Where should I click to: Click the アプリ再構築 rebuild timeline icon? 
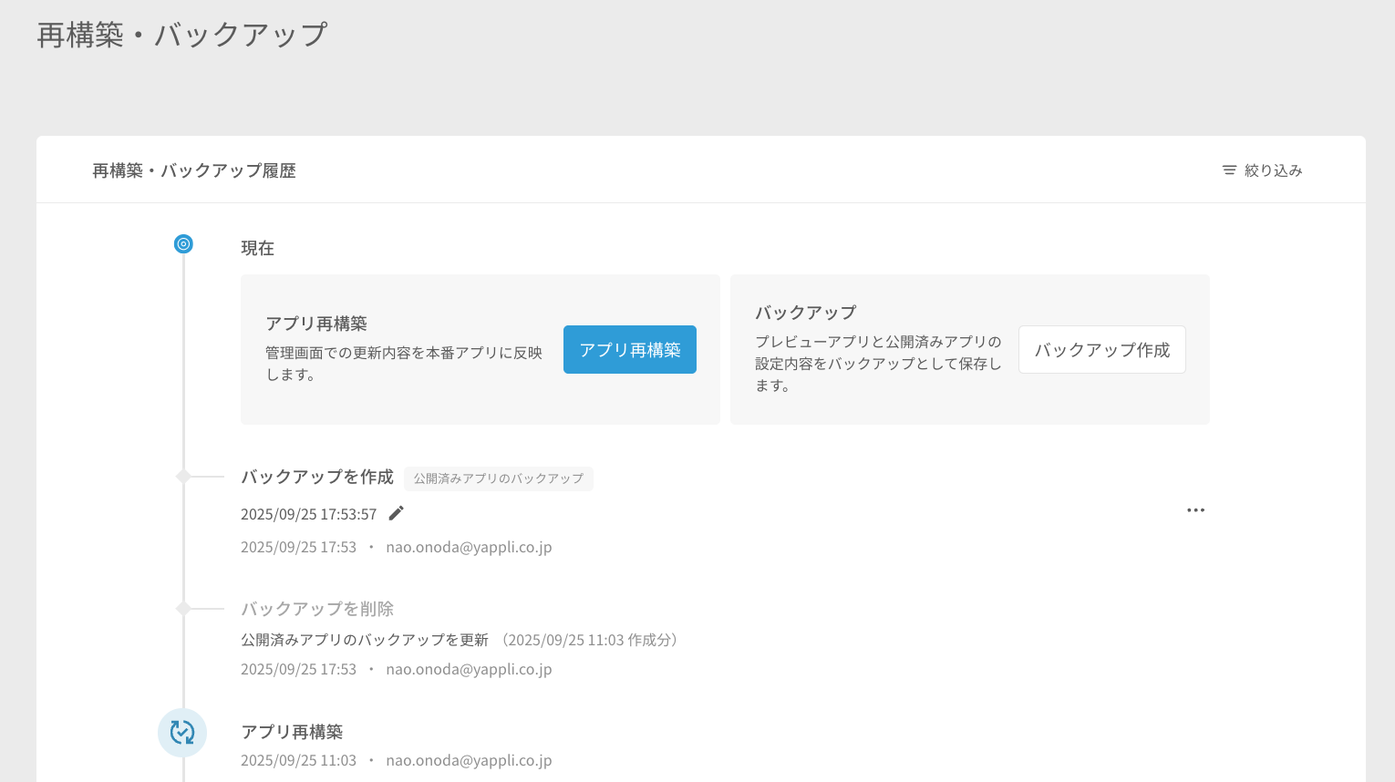coord(182,733)
